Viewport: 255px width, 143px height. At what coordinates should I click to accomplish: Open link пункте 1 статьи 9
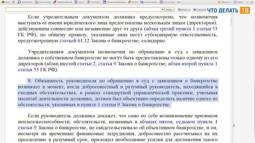(100, 104)
